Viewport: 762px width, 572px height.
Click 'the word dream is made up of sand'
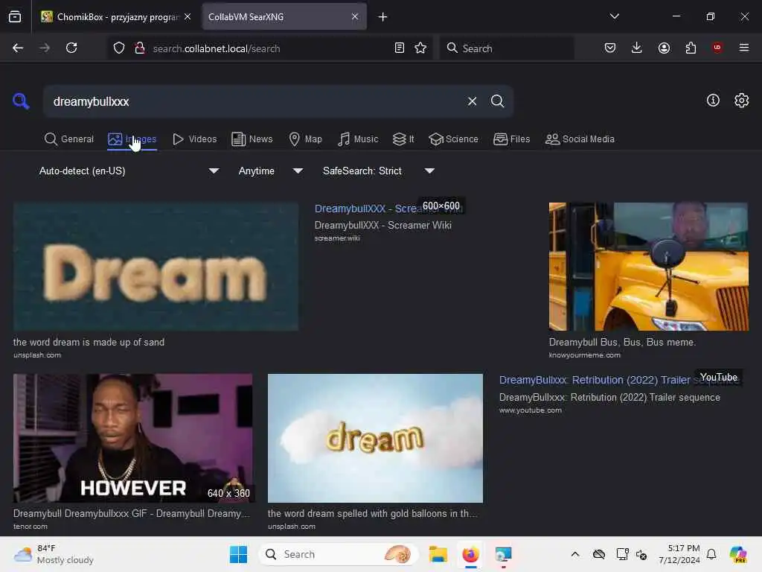[x=89, y=343]
